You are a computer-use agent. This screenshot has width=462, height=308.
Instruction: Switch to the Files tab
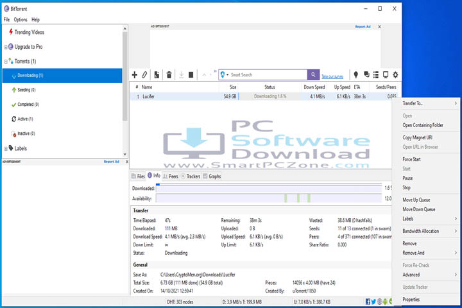click(x=138, y=176)
